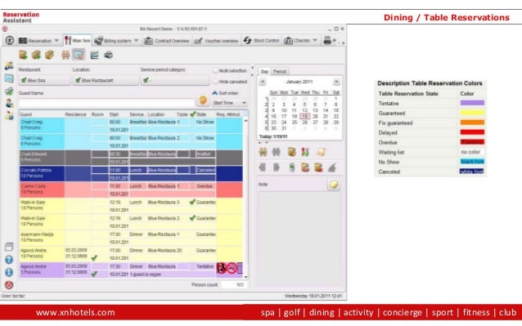
Task: Click the red power icon at the sidebar bottom
Action: point(9,285)
